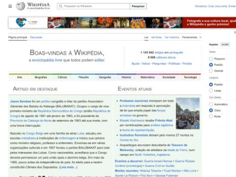Select Pequeno text size

[211, 59]
